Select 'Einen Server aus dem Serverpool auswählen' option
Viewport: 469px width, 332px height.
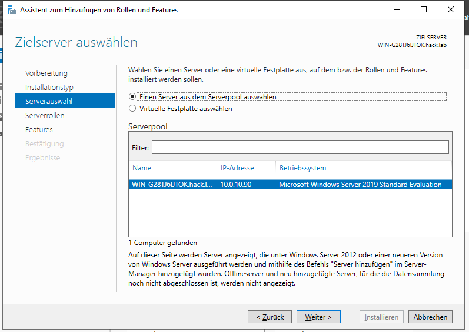point(132,97)
